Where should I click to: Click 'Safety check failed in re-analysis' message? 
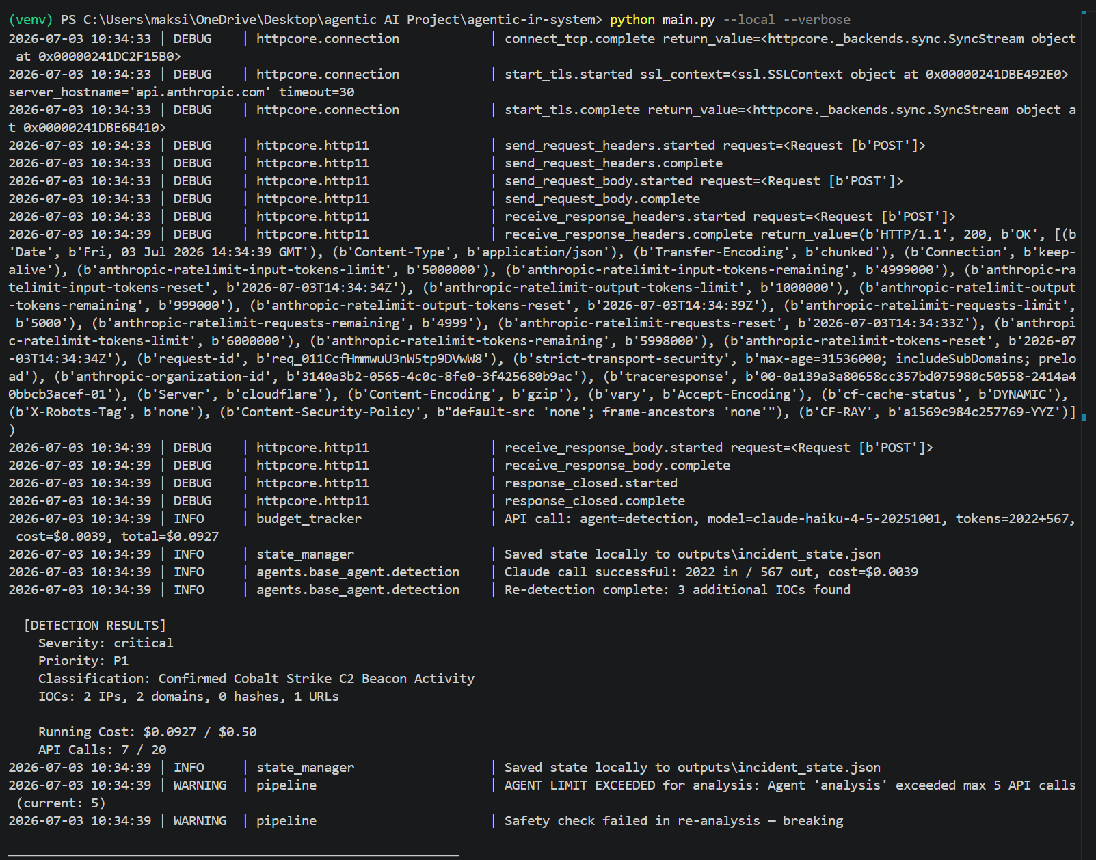pos(632,821)
